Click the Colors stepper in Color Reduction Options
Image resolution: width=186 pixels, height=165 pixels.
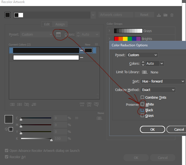click(x=143, y=63)
